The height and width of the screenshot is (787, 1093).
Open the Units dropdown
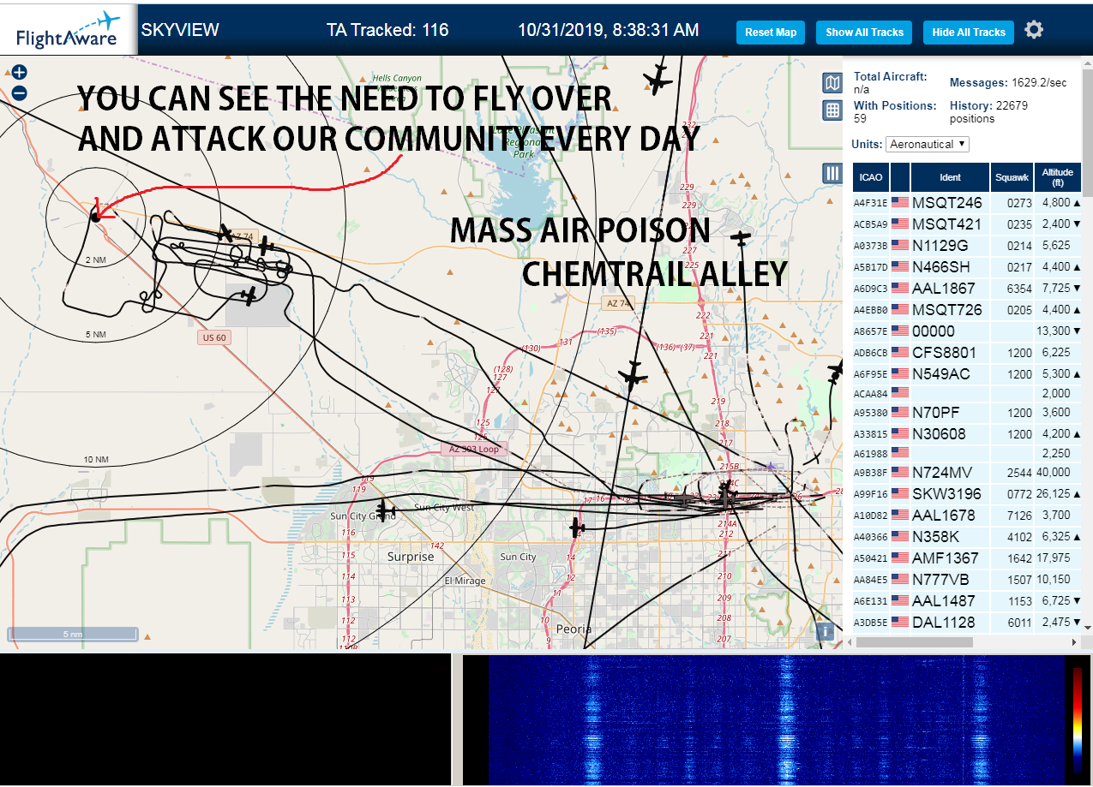point(928,144)
